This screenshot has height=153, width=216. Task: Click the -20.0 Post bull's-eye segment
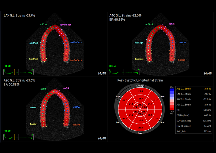[140, 128]
